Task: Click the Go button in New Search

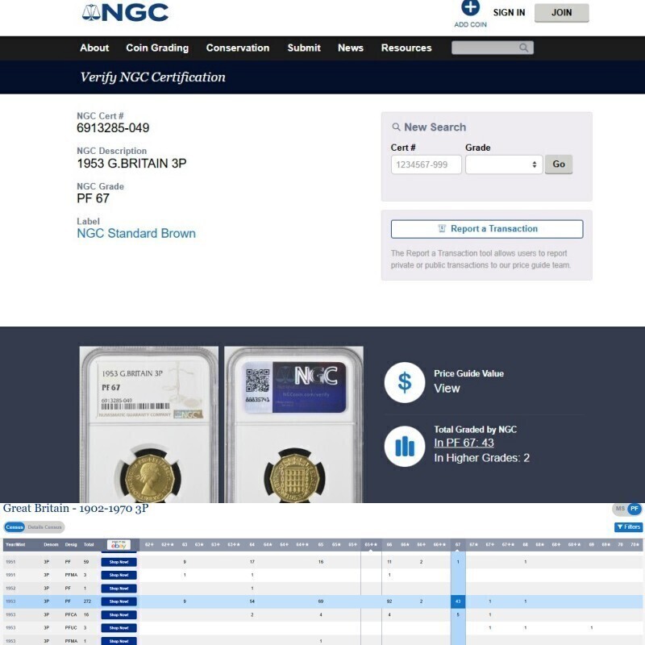Action: (559, 164)
